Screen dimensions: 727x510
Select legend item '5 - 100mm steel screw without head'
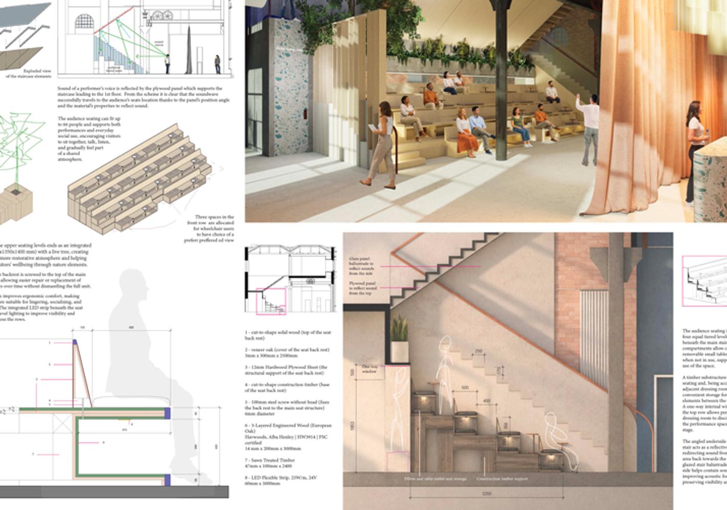coord(287,408)
